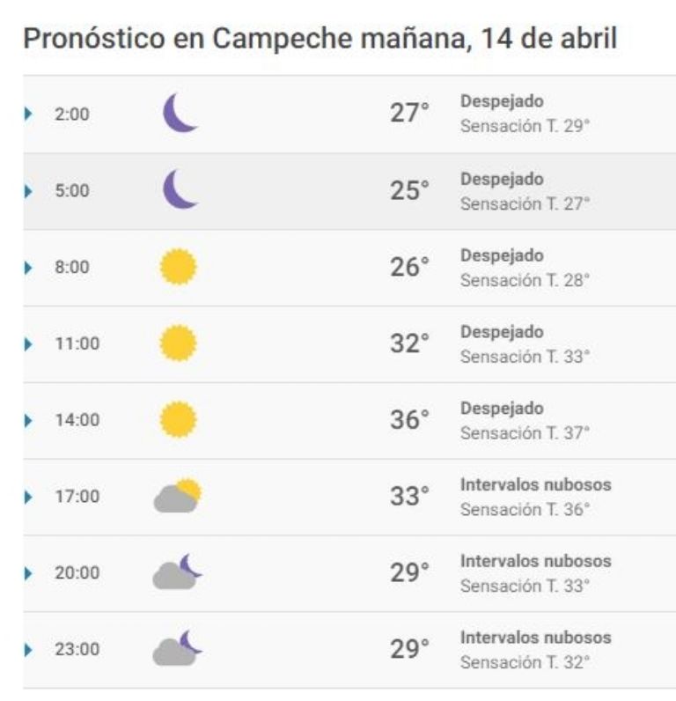Image resolution: width=676 pixels, height=701 pixels.
Task: Expand the 17:00 forecast details arrow
Action: (x=28, y=497)
